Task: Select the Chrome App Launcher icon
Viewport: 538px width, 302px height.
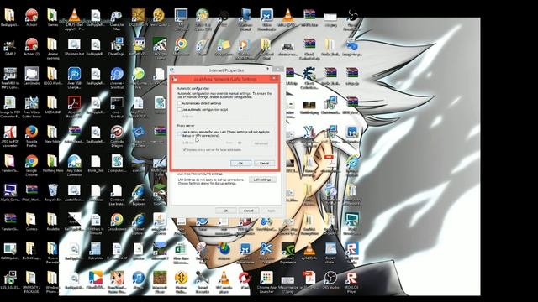Action: coord(266,282)
